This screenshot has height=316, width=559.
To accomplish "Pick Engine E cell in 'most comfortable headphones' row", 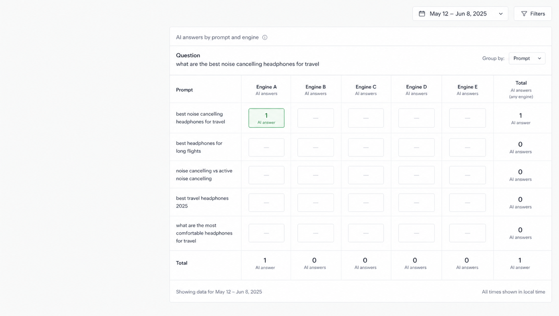I will pyautogui.click(x=468, y=233).
